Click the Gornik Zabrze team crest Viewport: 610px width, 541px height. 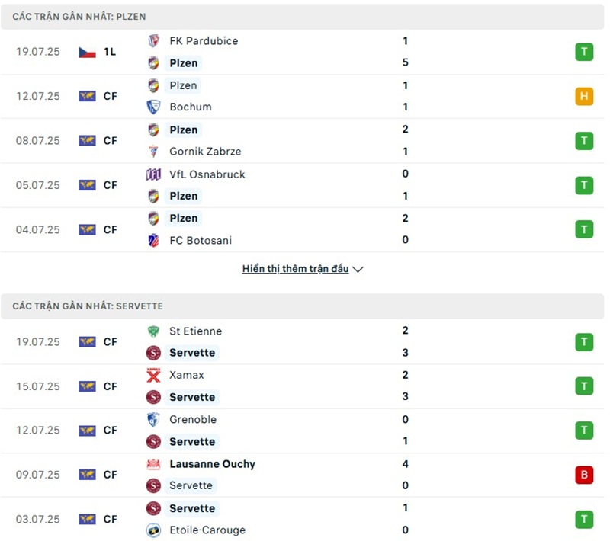[153, 152]
